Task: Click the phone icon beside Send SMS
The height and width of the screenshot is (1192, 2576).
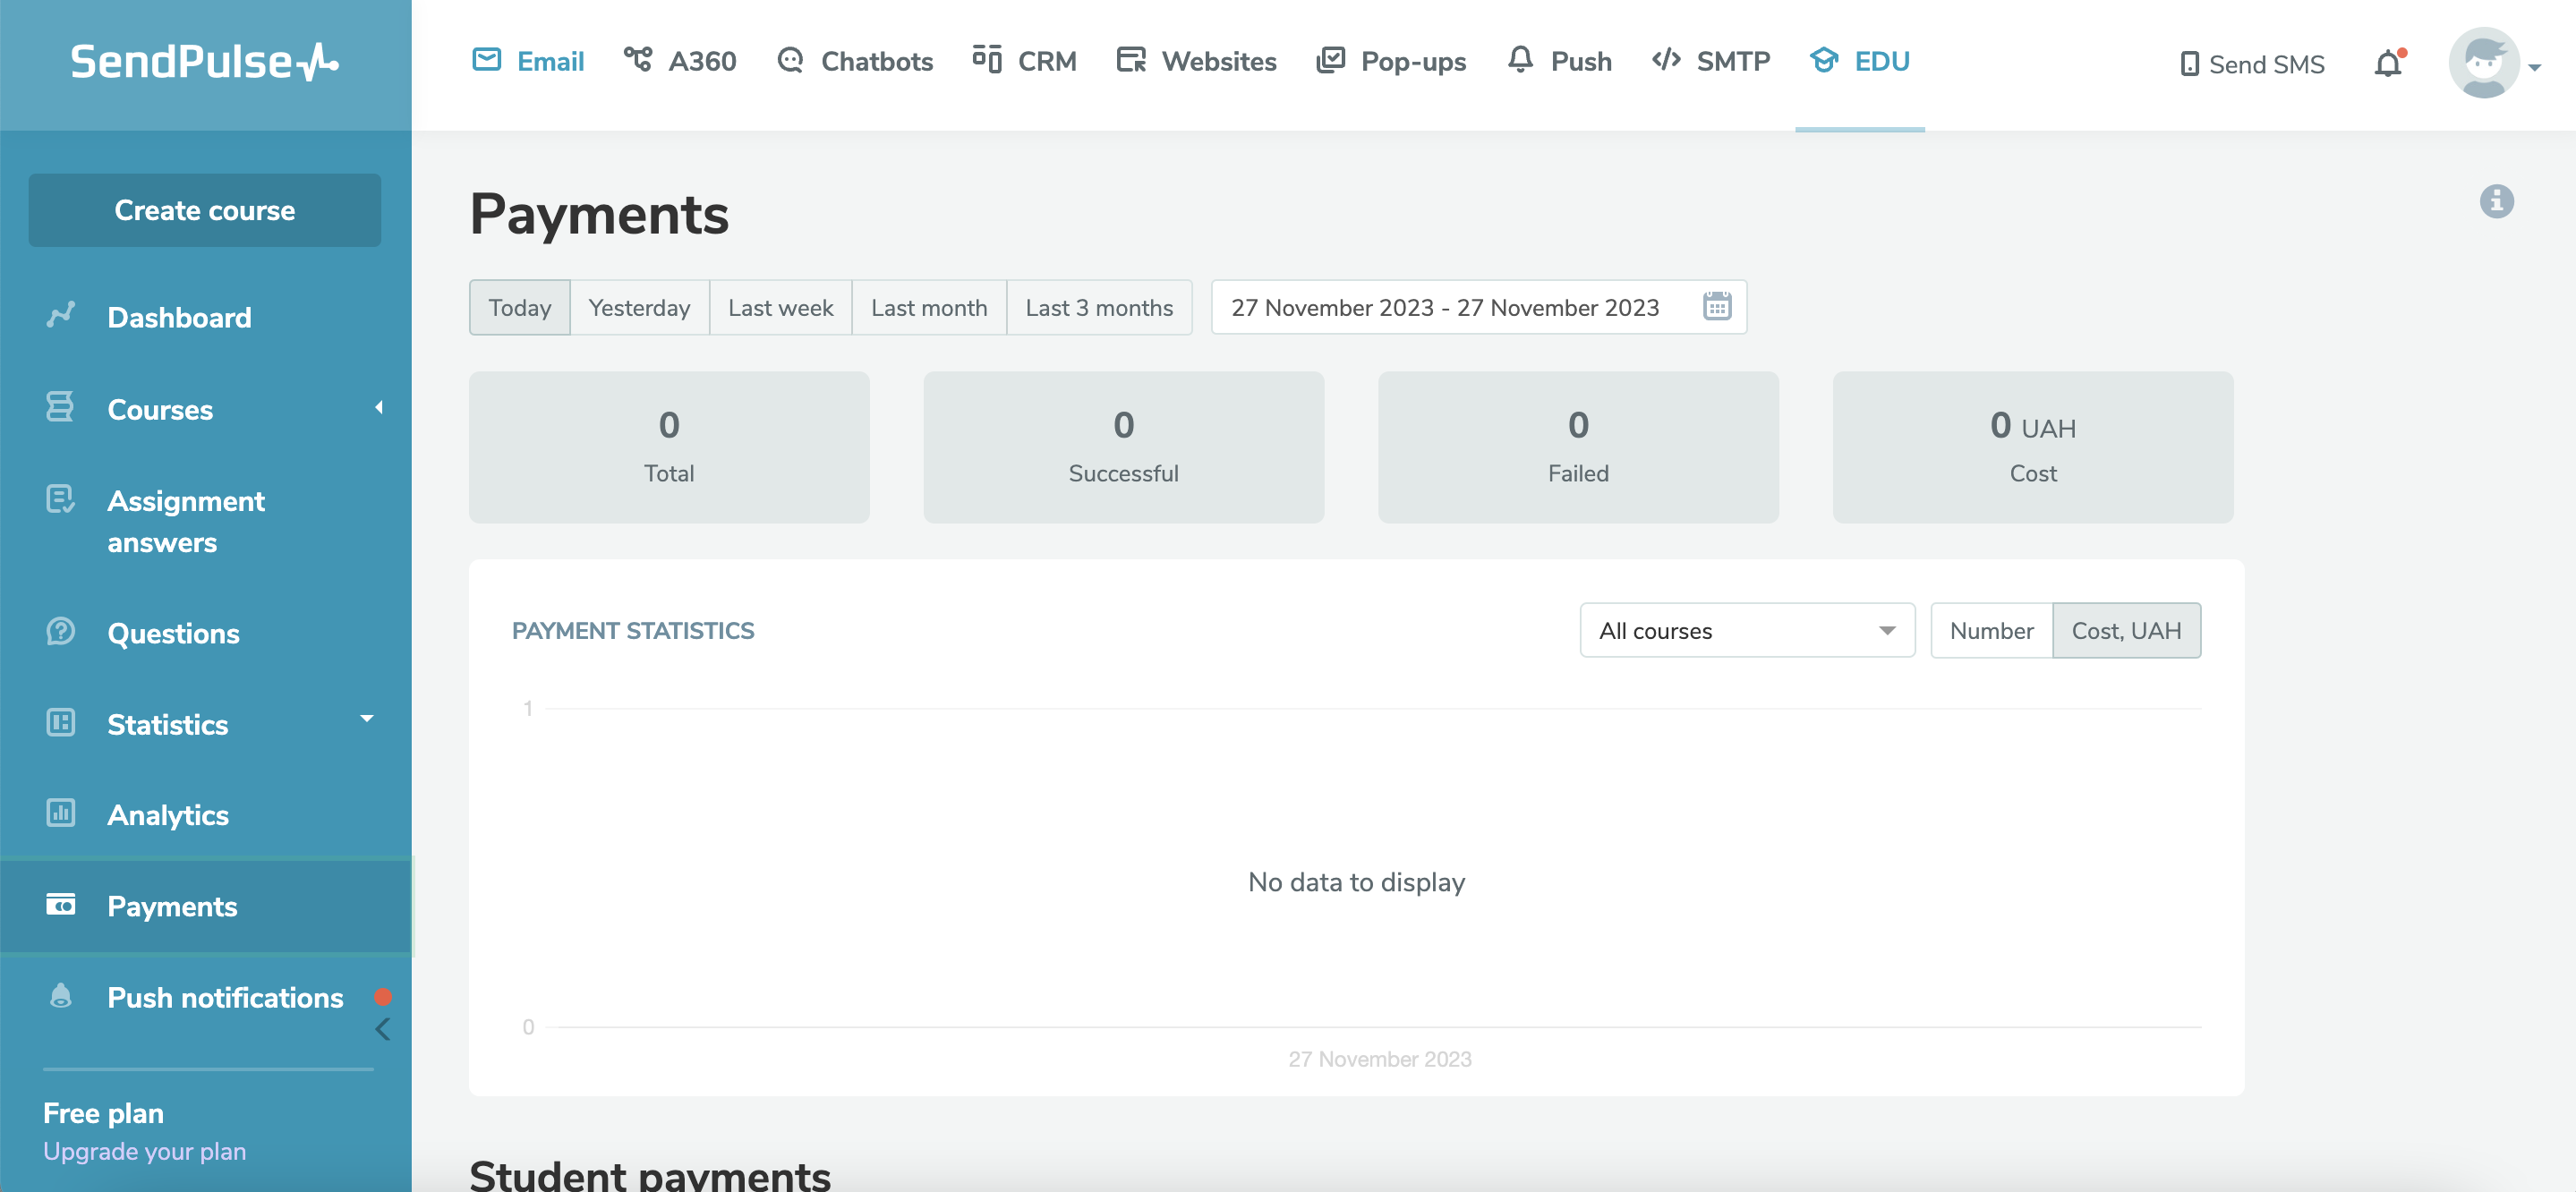Action: point(2190,64)
